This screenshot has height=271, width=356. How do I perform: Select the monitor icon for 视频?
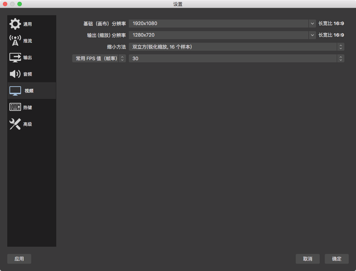(15, 91)
